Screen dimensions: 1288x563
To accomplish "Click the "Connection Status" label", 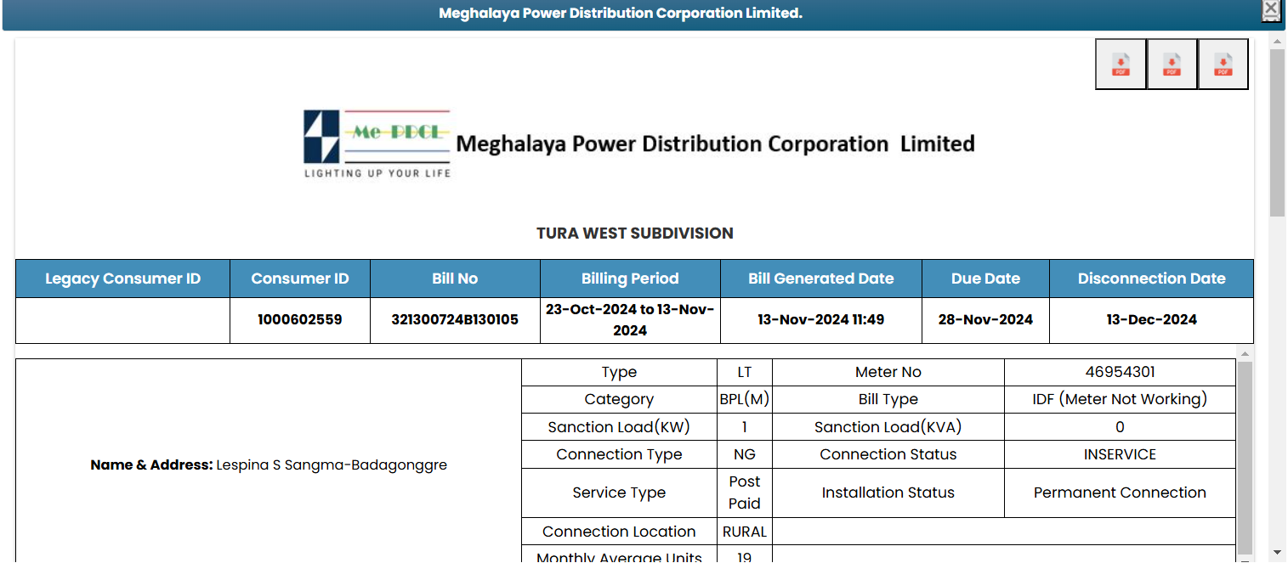I will [888, 454].
